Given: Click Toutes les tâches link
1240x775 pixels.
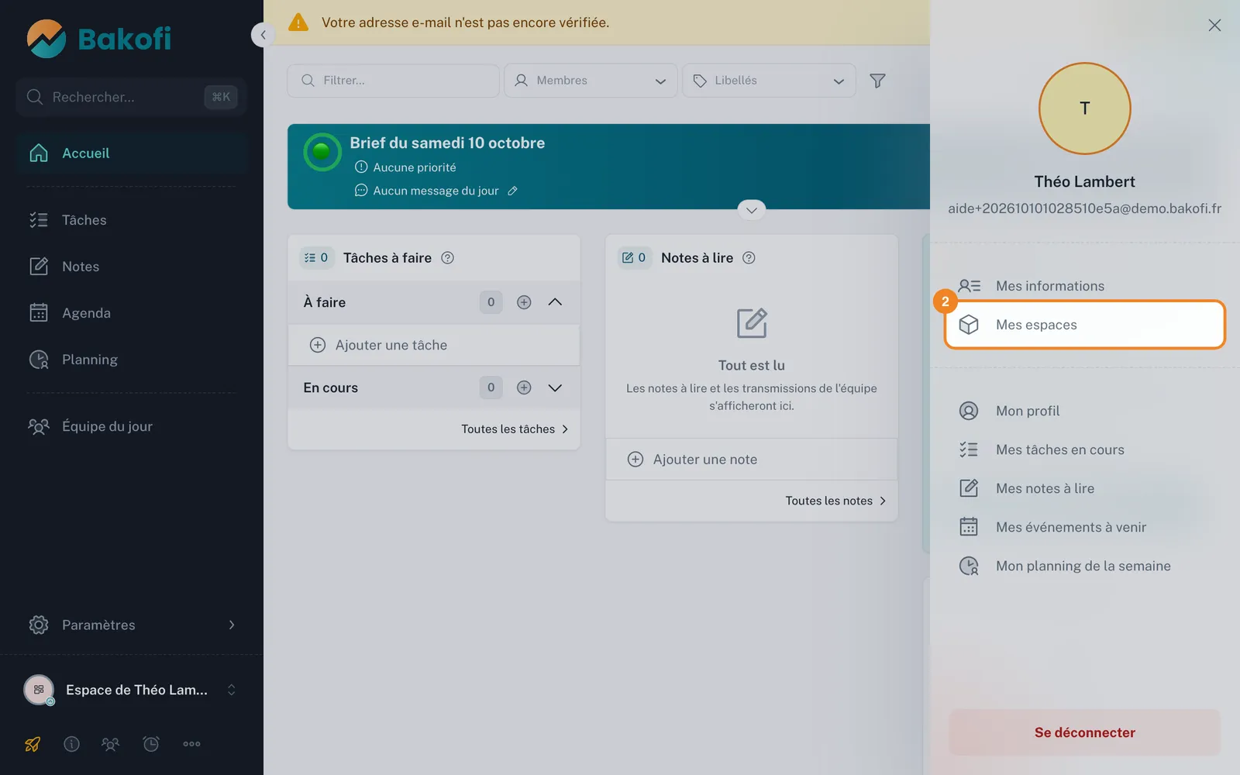Looking at the screenshot, I should [x=515, y=429].
